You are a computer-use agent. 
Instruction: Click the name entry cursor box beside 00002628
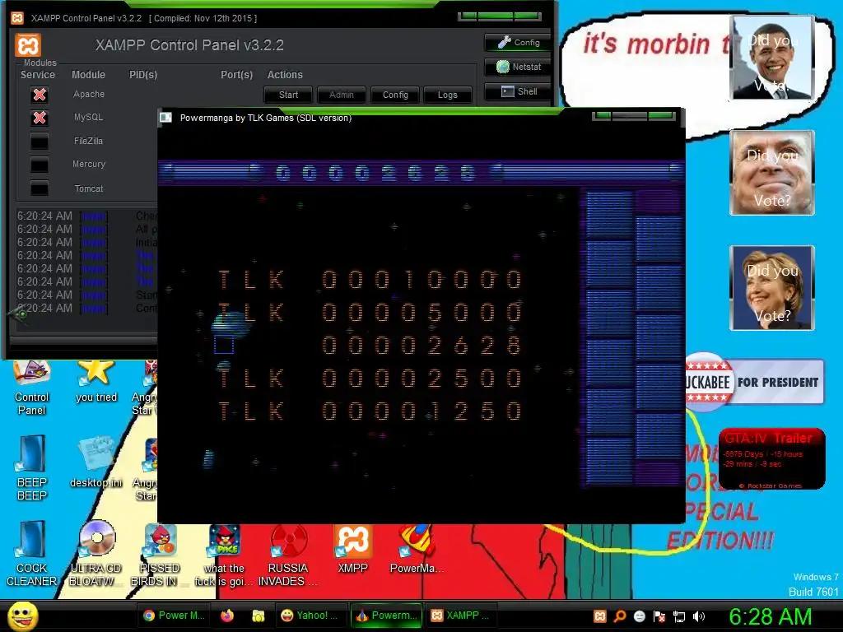pyautogui.click(x=224, y=345)
